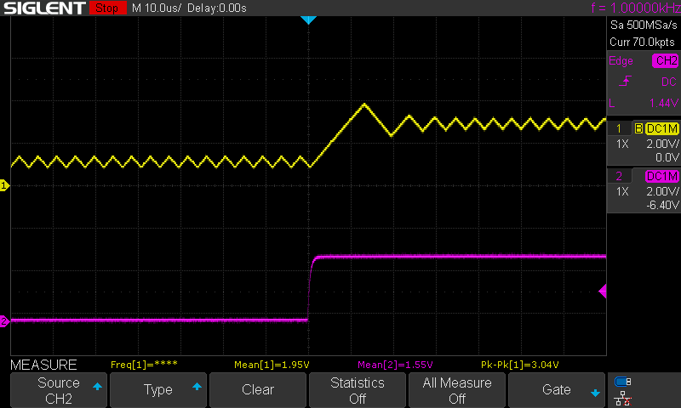
Task: Click the Mean[2]=1.55V measurement
Action: (395, 365)
